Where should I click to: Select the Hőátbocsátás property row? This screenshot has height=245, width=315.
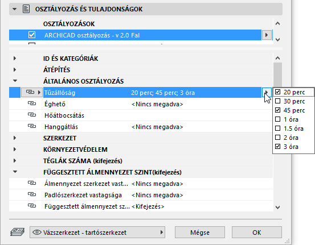pyautogui.click(x=141, y=115)
